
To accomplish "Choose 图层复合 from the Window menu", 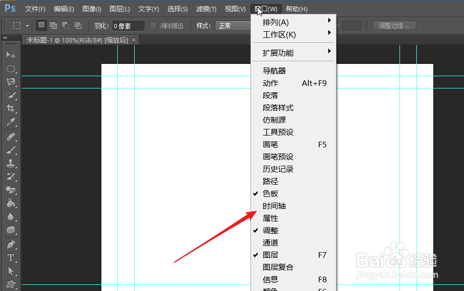I will click(x=293, y=267).
